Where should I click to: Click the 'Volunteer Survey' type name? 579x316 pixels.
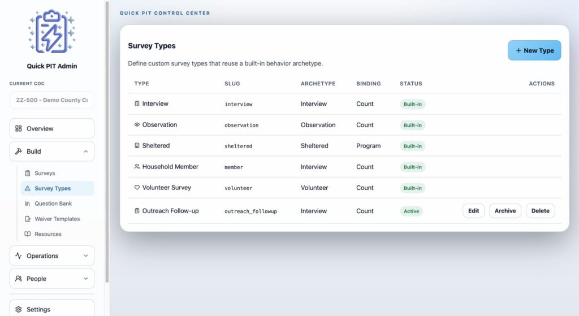click(x=167, y=188)
